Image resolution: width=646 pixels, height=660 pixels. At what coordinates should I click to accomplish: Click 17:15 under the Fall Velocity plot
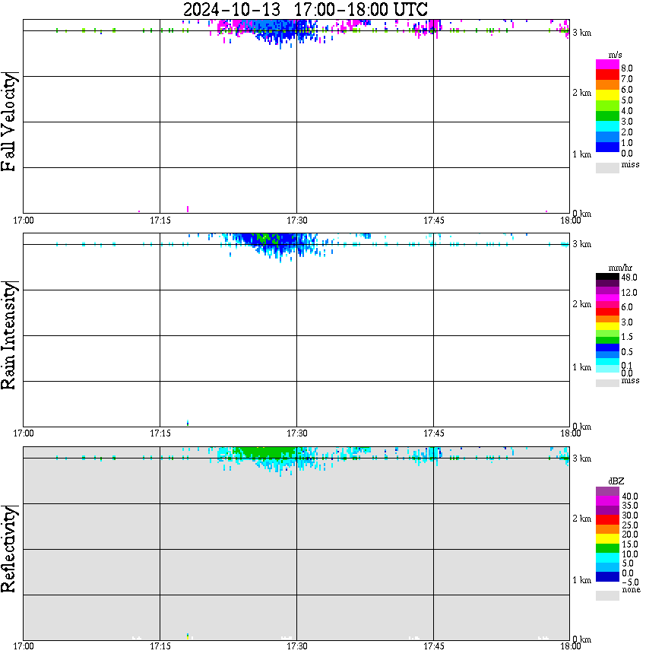pos(160,221)
